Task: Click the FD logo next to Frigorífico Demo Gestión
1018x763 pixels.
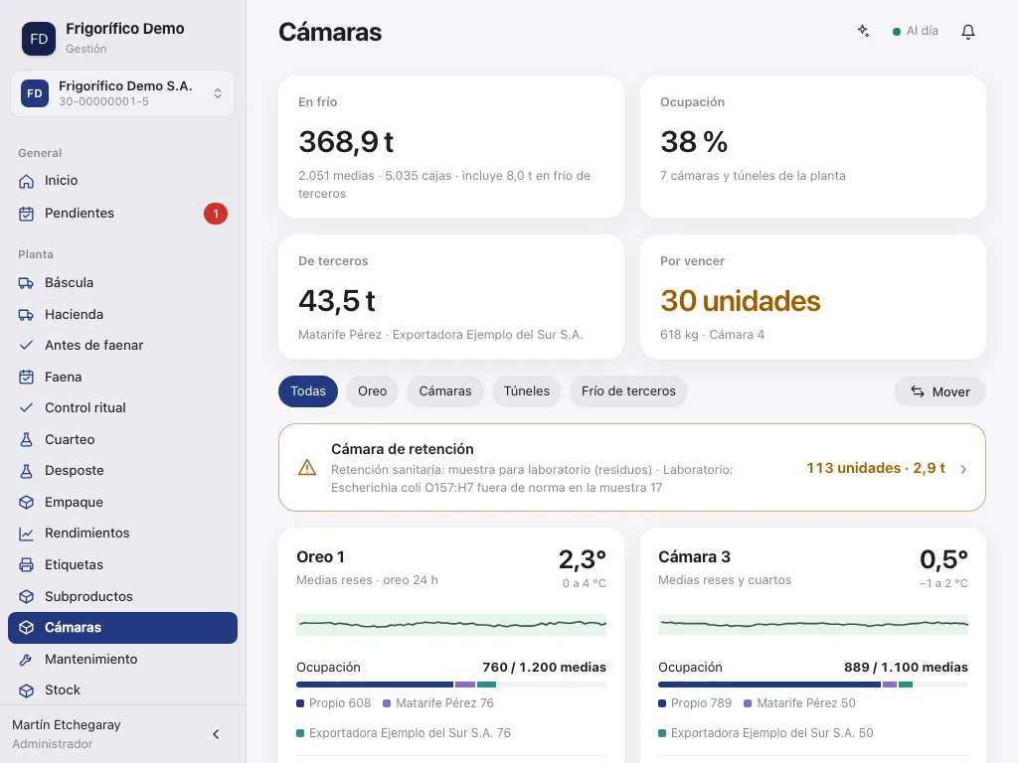Action: click(x=39, y=39)
